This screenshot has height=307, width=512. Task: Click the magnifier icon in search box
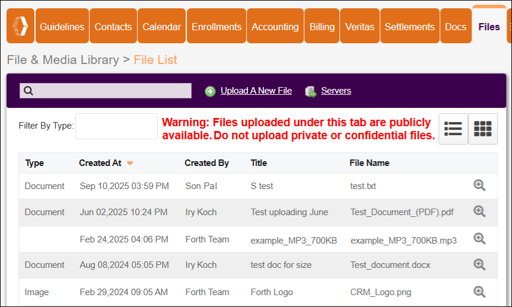28,91
